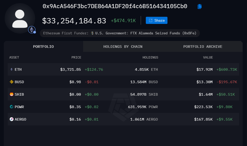Click the ETH price $3,721.85
Viewport: 247px width, 146px height.
pyautogui.click(x=71, y=69)
